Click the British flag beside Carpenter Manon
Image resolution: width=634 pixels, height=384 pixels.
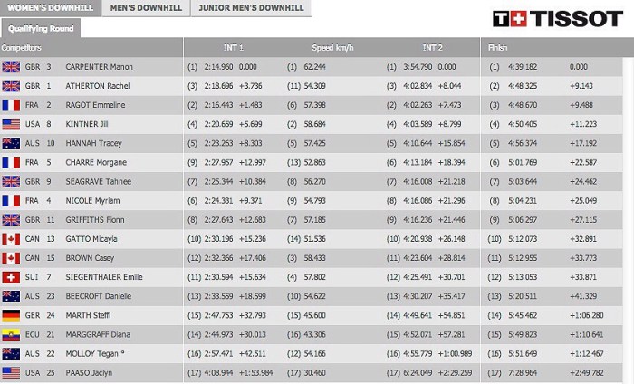pyautogui.click(x=12, y=67)
